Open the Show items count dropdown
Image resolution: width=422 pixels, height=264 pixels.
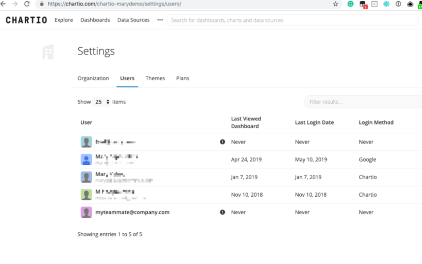102,102
